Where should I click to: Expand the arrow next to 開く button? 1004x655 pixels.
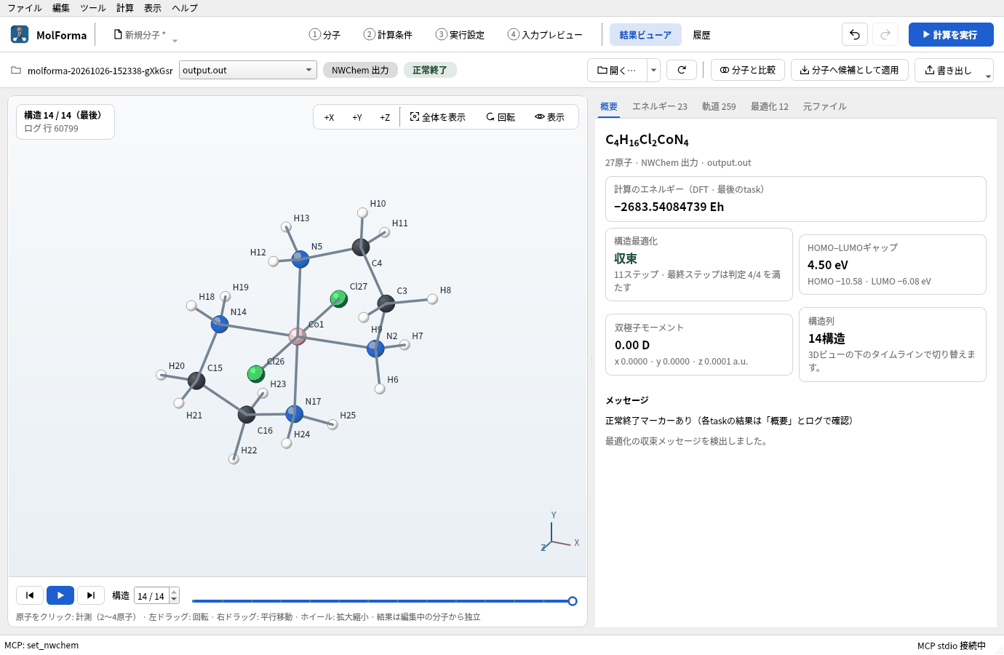654,70
